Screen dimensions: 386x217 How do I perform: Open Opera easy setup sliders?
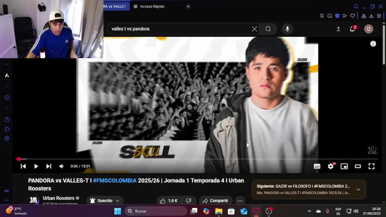tap(379, 16)
